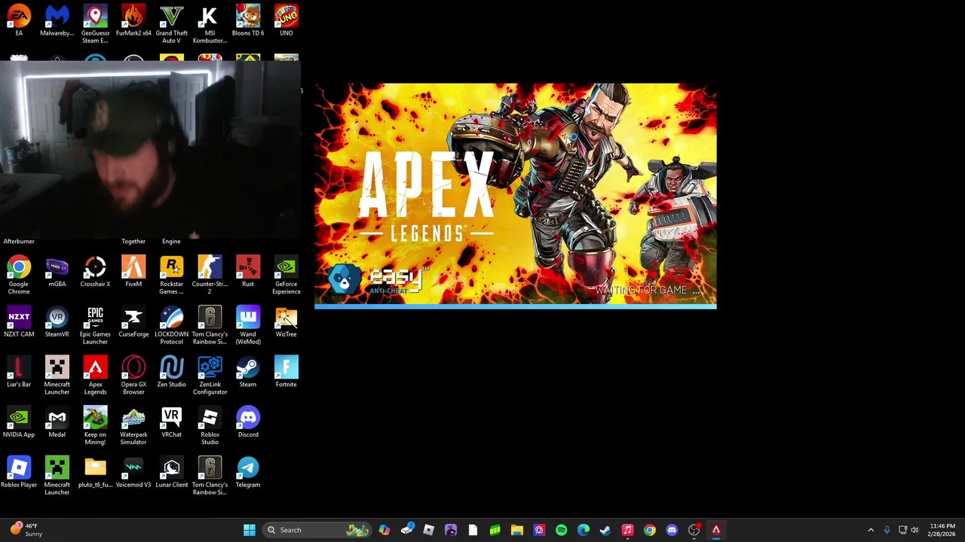Select the Rust desktop icon

pyautogui.click(x=248, y=271)
